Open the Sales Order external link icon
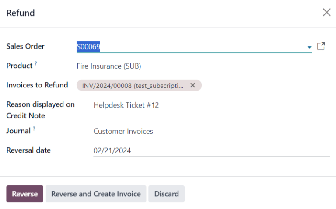The width and height of the screenshot is (336, 209). click(x=321, y=46)
